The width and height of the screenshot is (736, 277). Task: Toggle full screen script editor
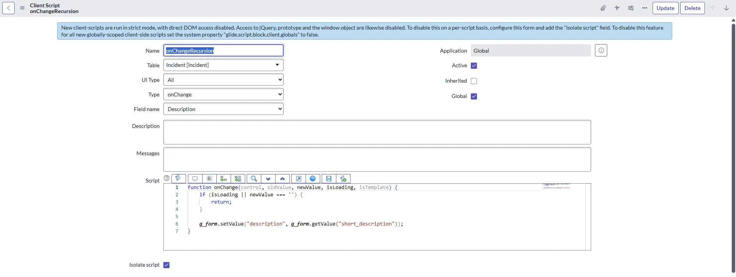299,179
